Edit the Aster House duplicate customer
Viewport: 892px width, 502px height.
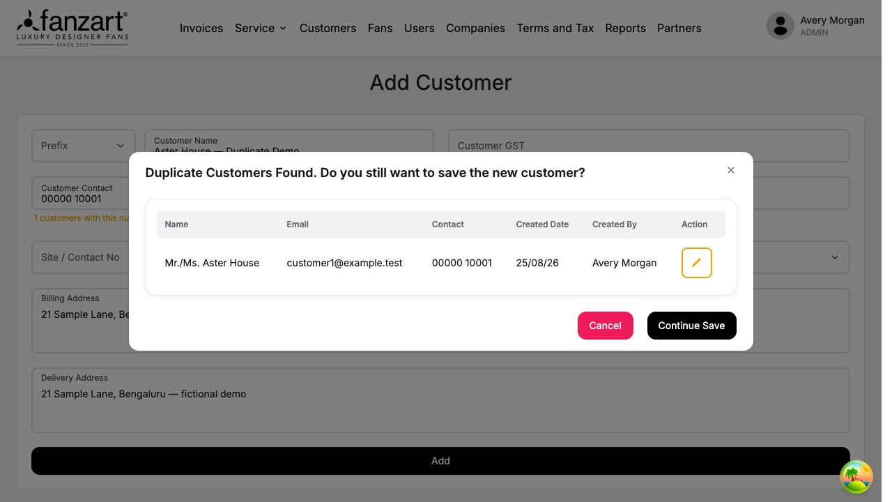696,263
